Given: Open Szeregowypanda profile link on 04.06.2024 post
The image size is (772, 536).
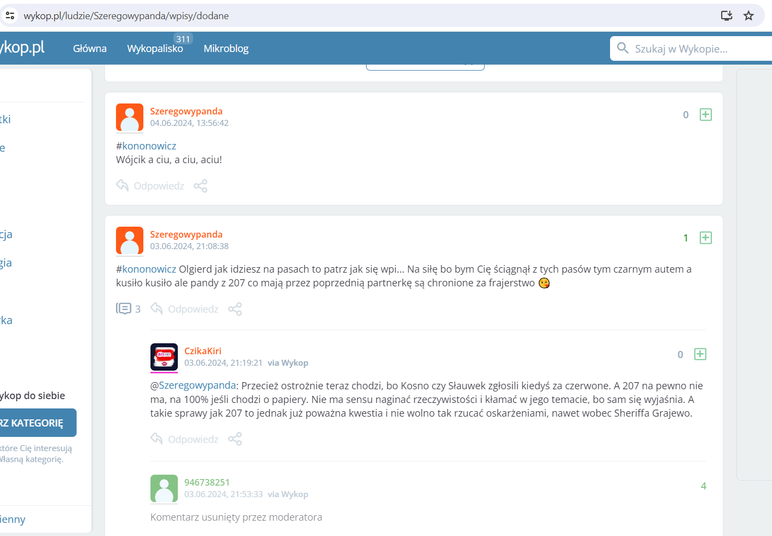Looking at the screenshot, I should 187,111.
